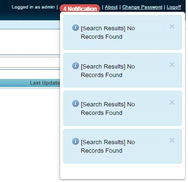Select the second Search Results notification text
The width and height of the screenshot is (188, 182).
pyautogui.click(x=108, y=71)
